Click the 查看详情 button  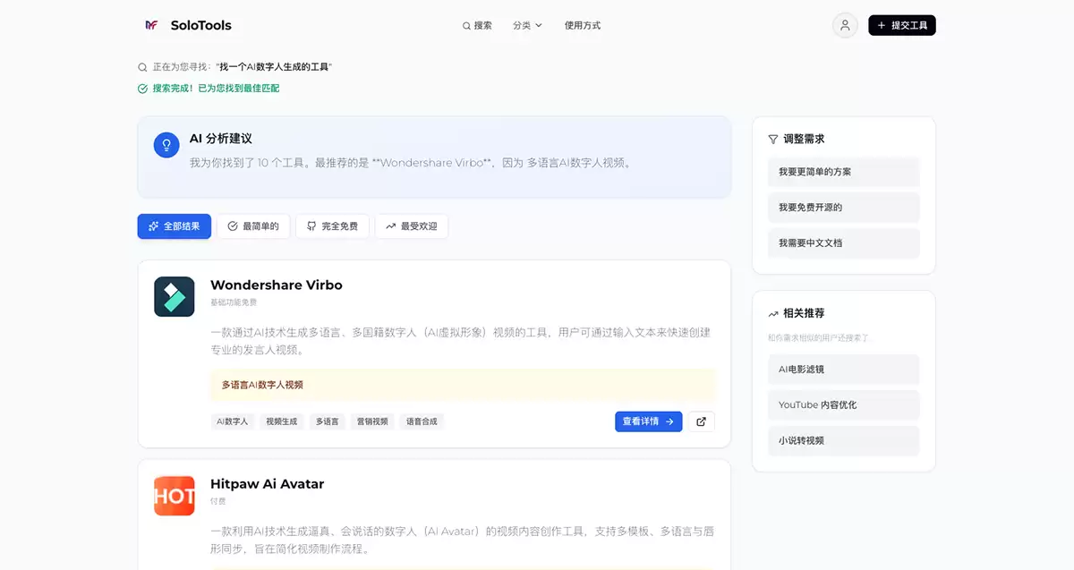[x=648, y=421]
